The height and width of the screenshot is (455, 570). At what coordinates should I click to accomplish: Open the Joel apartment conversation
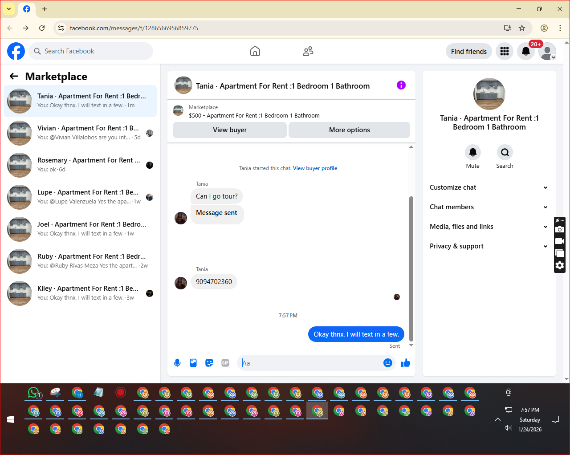click(x=80, y=229)
